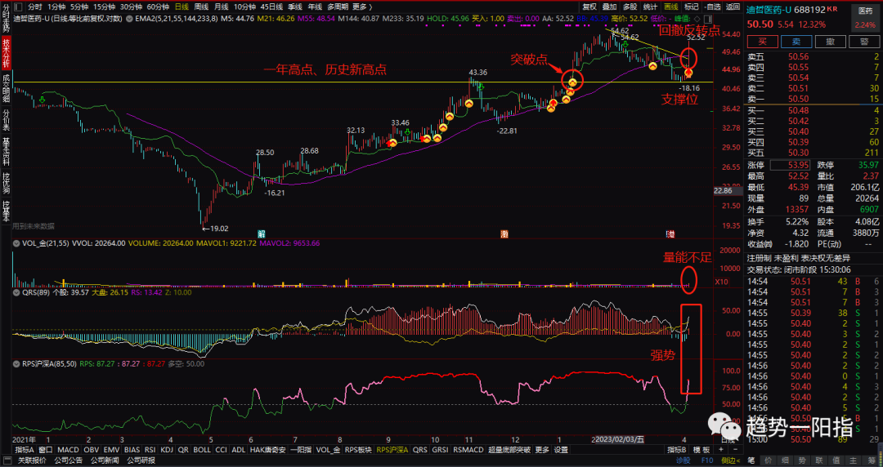Select 月线 monthly period
The image size is (883, 467).
pos(222,7)
